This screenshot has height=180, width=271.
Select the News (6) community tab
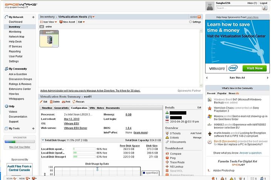(x=234, y=93)
